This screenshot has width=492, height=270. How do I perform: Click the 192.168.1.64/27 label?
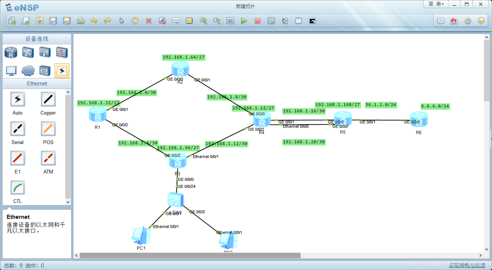[184, 57]
